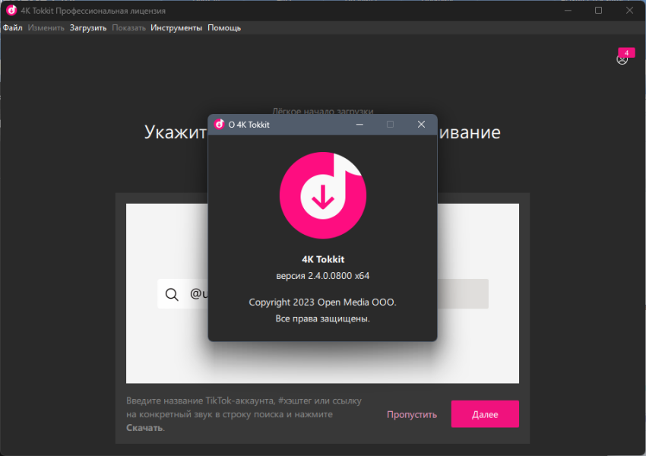Open the Загрузить menu

(88, 28)
